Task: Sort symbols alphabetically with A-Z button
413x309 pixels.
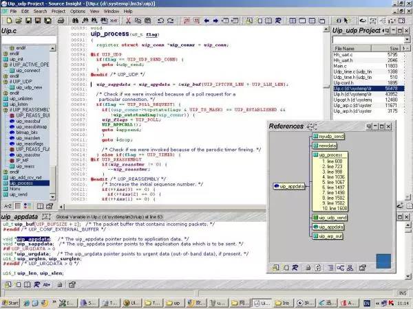Action: pyautogui.click(x=8, y=206)
